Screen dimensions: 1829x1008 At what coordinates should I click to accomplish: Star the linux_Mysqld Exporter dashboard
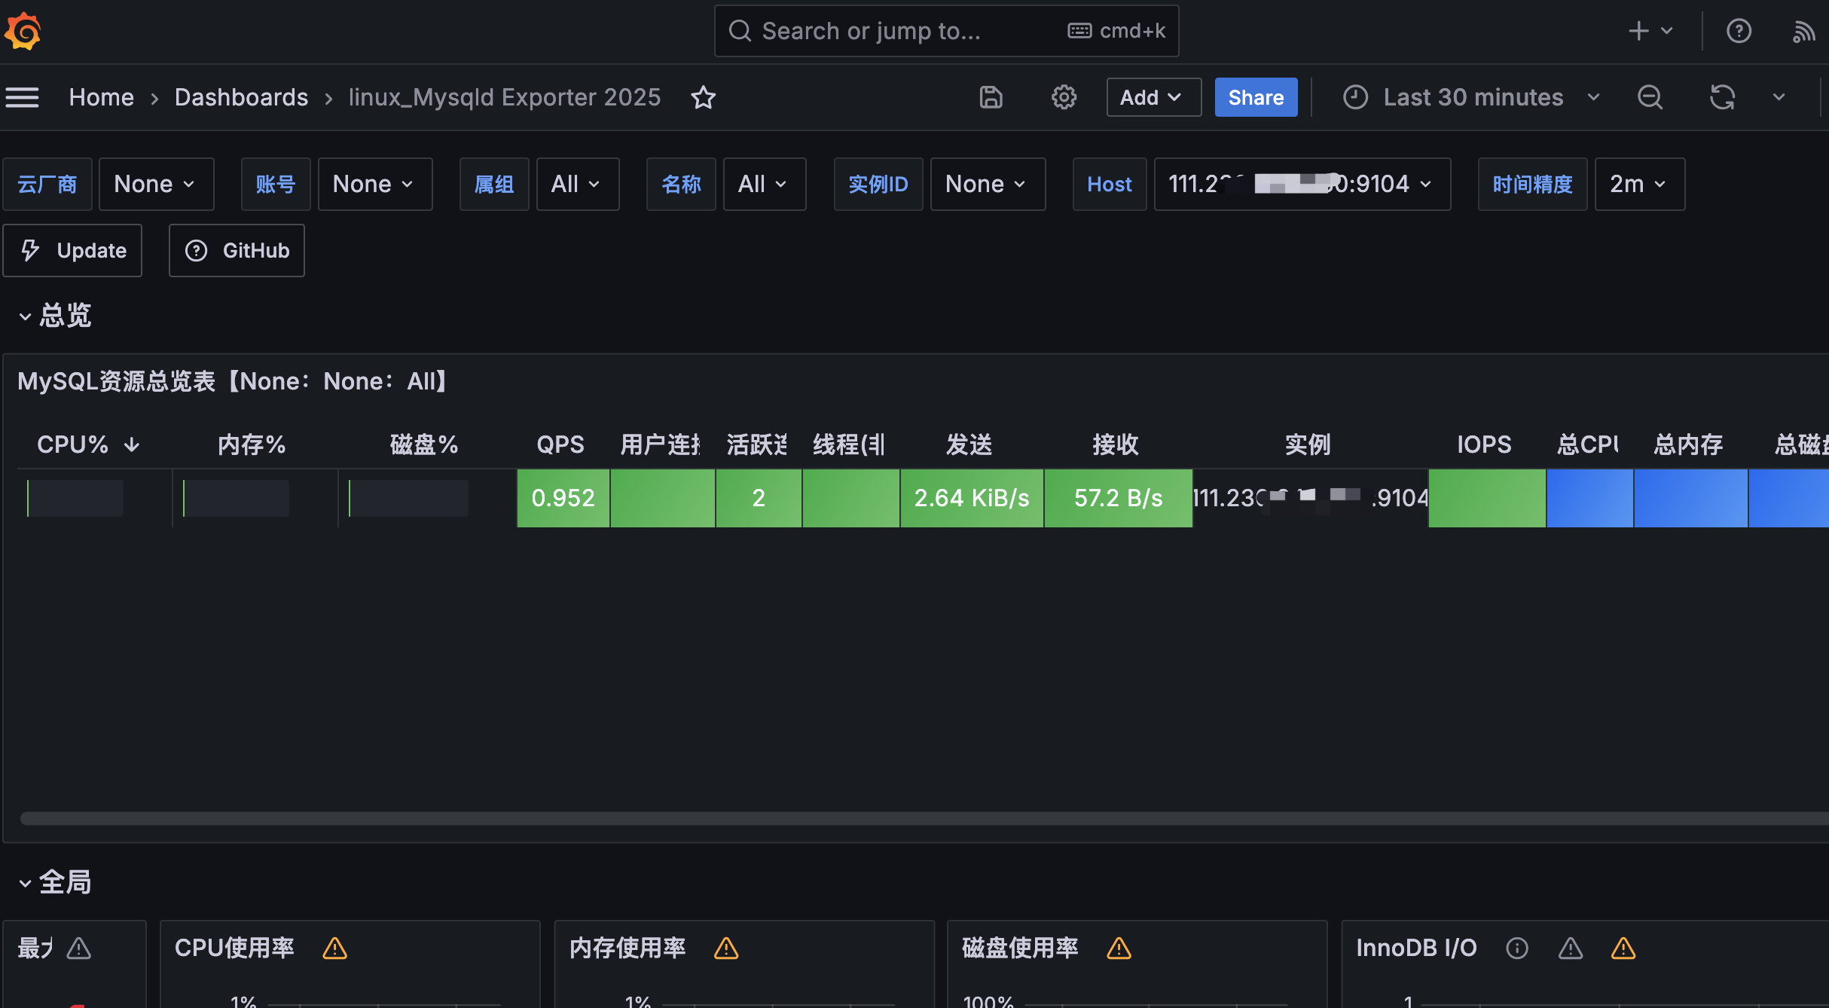703,97
